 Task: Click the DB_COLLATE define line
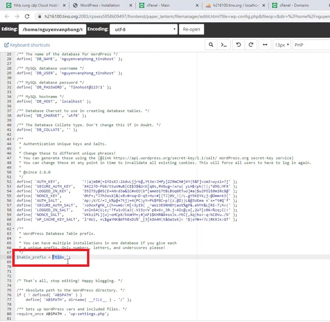47,130
